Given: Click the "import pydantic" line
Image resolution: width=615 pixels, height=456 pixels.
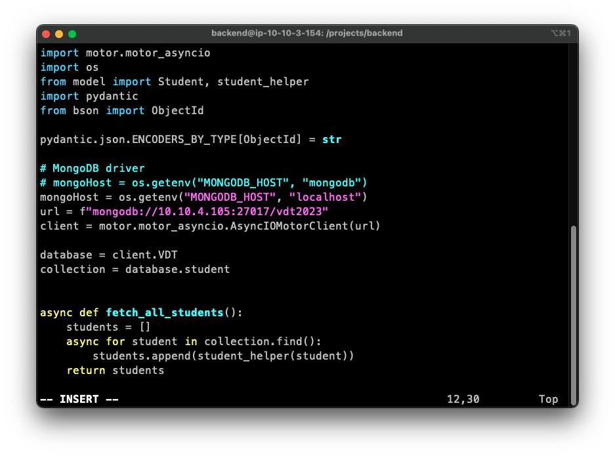Looking at the screenshot, I should (89, 96).
